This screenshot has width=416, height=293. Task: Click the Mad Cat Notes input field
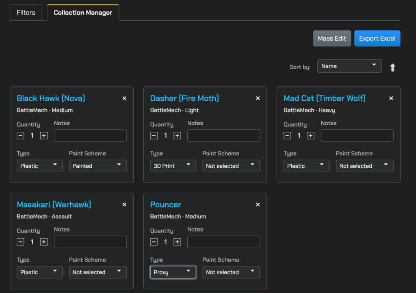(x=357, y=136)
